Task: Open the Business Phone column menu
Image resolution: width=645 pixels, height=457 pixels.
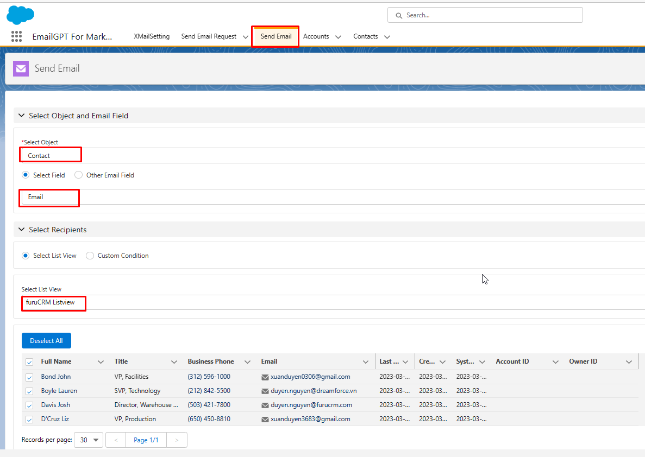Action: click(247, 361)
